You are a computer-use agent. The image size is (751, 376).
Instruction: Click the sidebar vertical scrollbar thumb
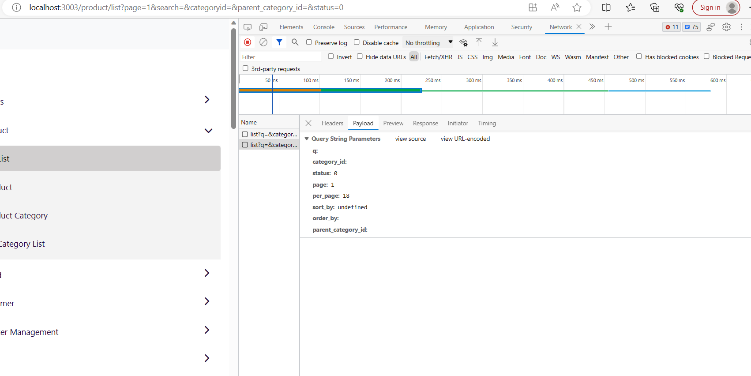click(x=233, y=79)
